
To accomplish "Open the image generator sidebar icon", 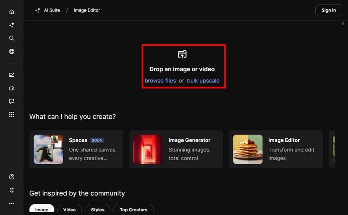I will click(12, 75).
